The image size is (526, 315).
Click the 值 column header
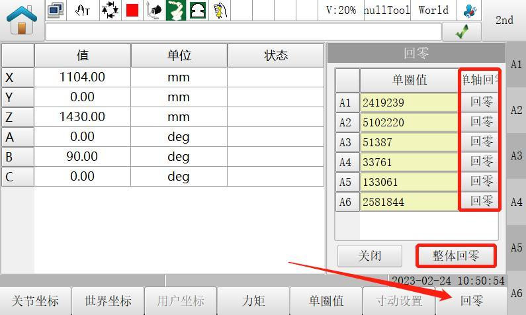tap(83, 56)
